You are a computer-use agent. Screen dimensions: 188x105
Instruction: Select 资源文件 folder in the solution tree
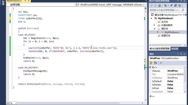pos(166,36)
